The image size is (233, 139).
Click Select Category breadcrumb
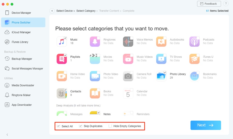(x=86, y=11)
